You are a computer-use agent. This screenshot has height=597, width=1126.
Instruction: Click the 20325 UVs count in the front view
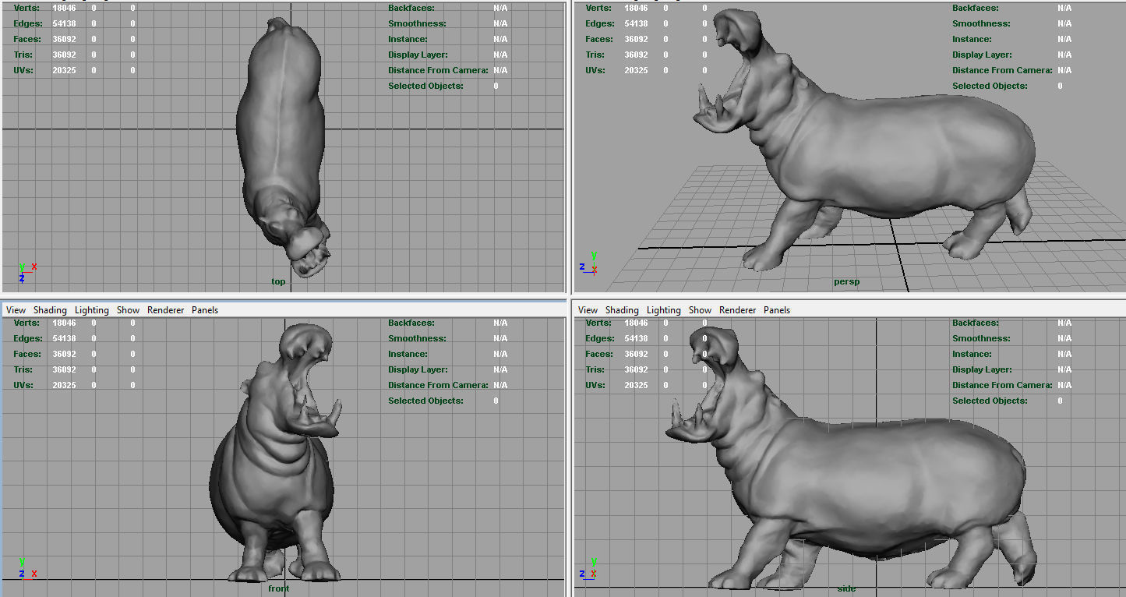coord(64,385)
